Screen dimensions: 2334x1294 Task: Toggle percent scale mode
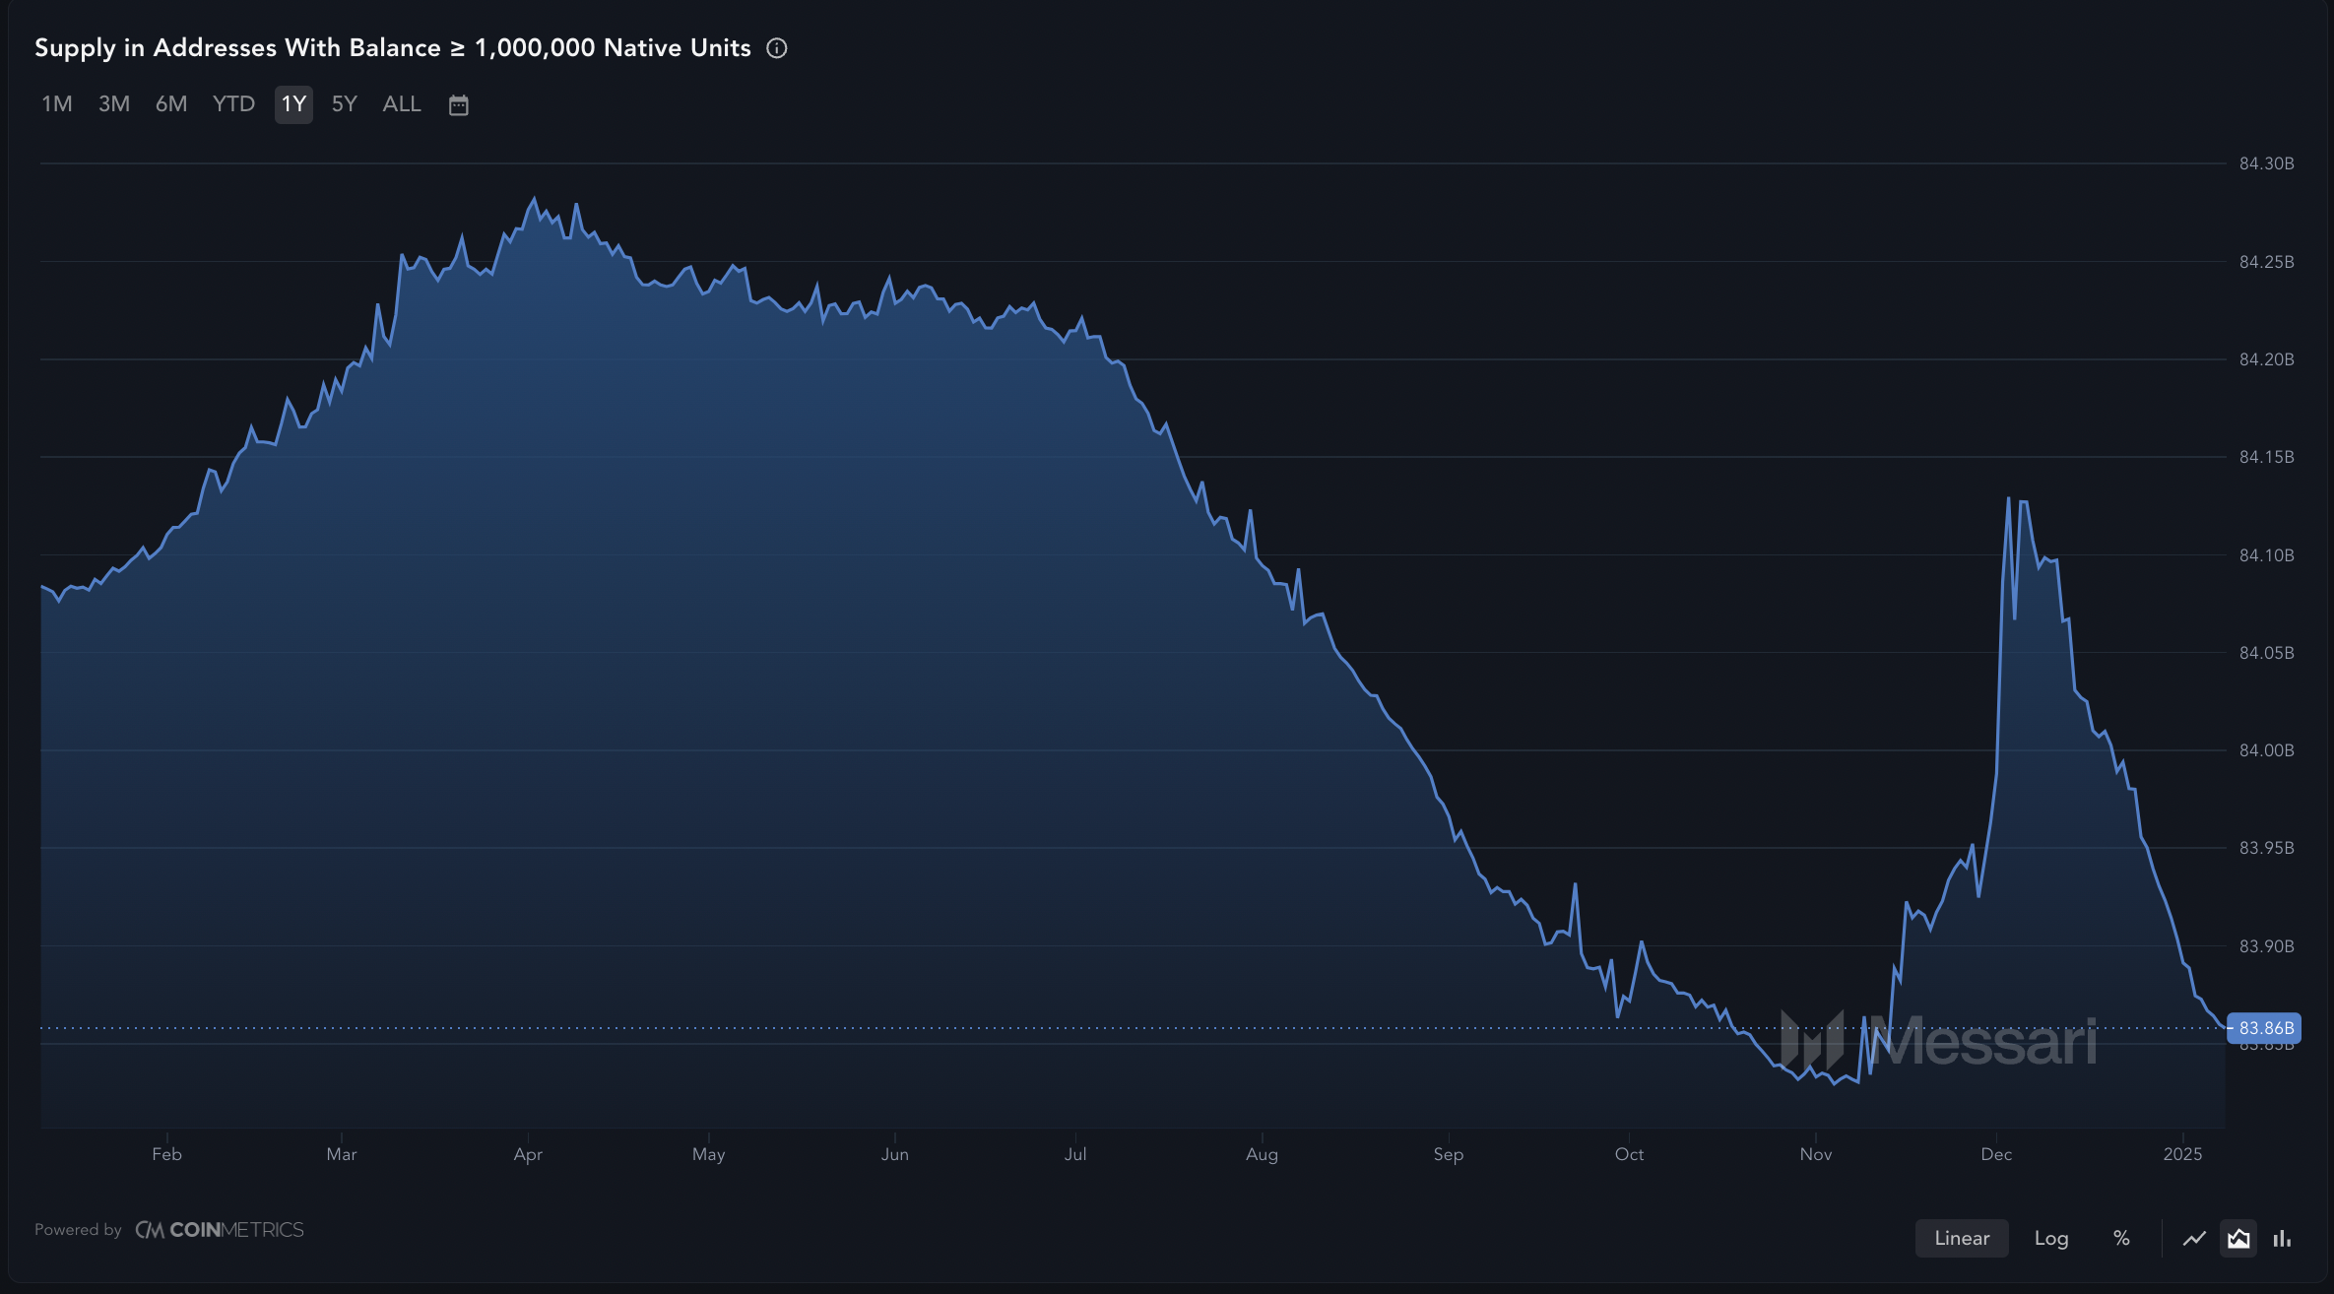[2121, 1238]
